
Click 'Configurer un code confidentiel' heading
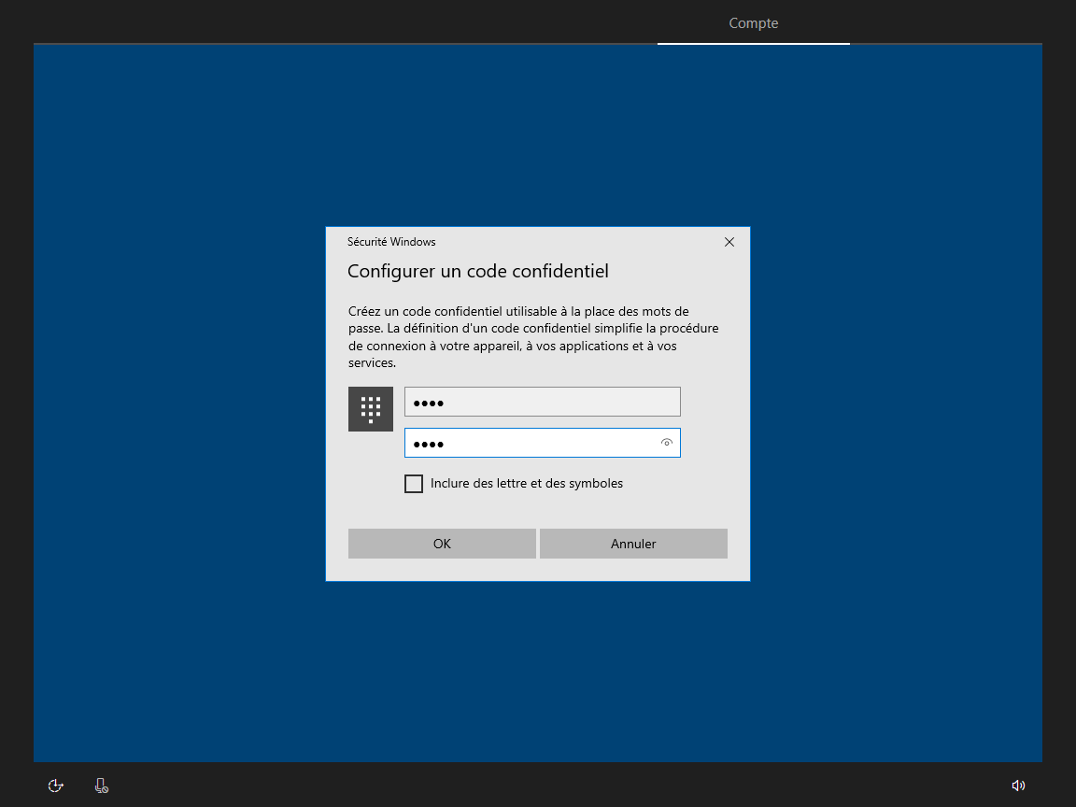[477, 271]
